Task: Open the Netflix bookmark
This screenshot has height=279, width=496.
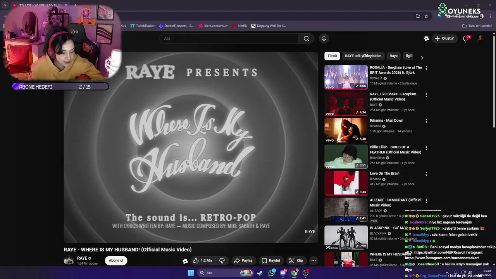Action: point(239,26)
